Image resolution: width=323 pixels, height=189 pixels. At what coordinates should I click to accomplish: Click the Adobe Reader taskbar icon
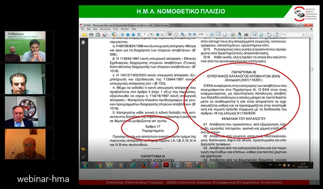(x=166, y=165)
